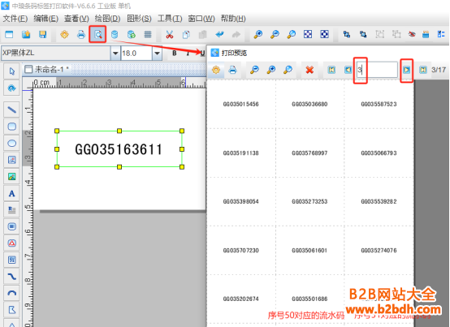Select the line drawing tool
450x327 pixels.
tap(11, 110)
